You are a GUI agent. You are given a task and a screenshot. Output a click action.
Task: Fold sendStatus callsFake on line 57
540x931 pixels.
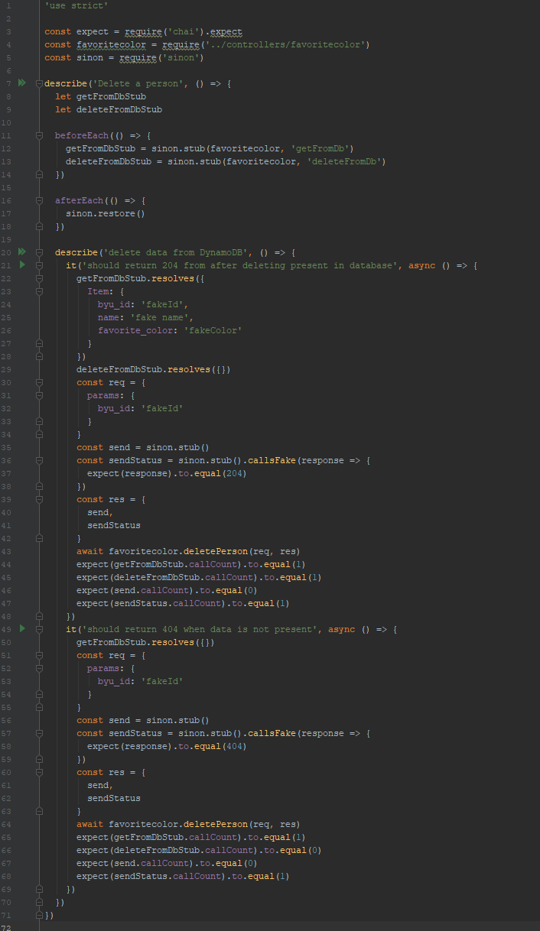39,733
